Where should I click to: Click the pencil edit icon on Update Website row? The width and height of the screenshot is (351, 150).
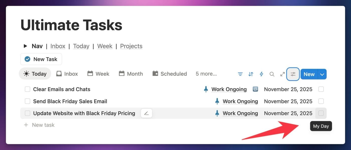coord(146,113)
